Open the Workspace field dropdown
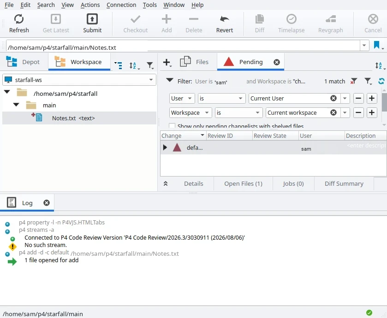The height and width of the screenshot is (318, 387). tap(191, 112)
